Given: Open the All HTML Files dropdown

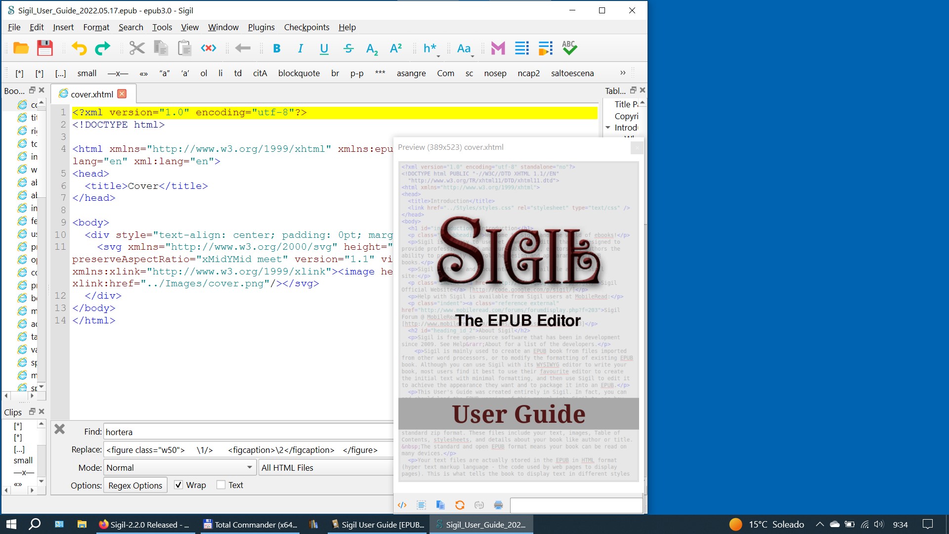Looking at the screenshot, I should (x=326, y=468).
